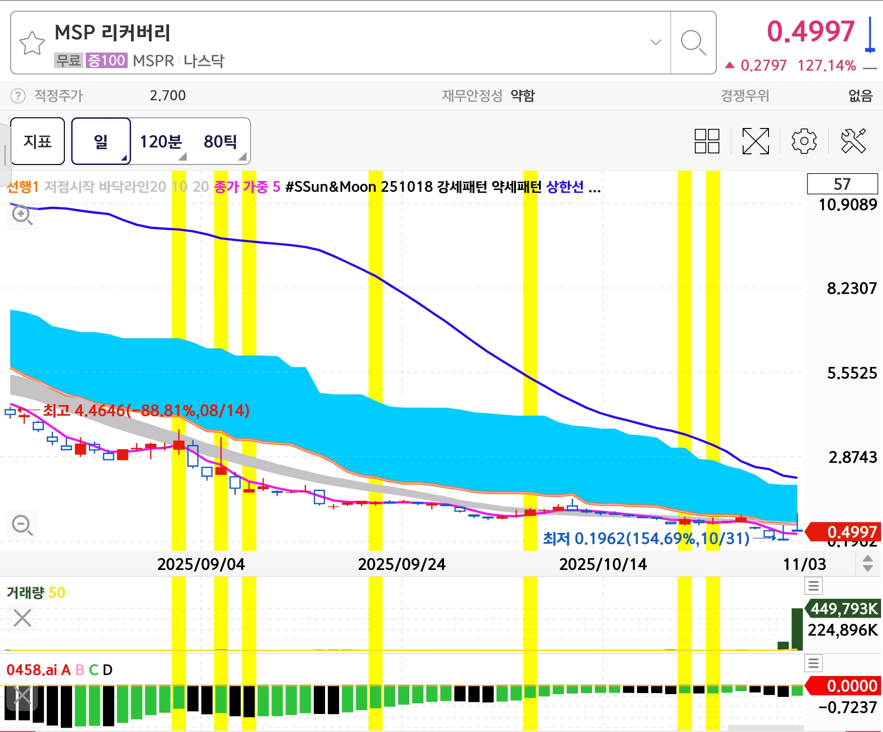Expand the stock name dropdown chevron
The height and width of the screenshot is (732, 883).
coord(656,42)
